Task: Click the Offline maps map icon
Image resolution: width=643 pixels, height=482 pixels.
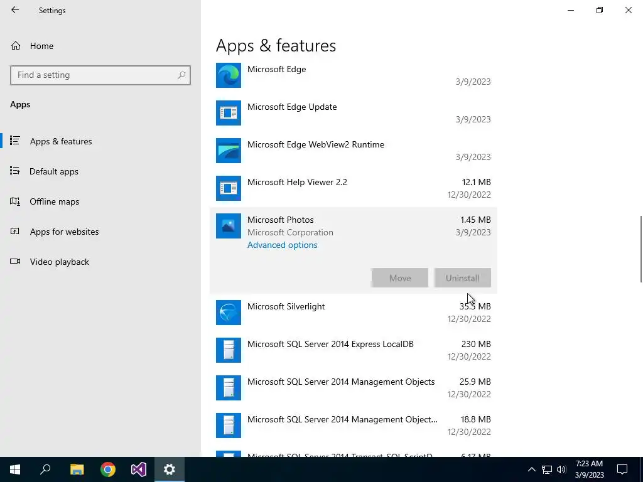Action: [15, 201]
